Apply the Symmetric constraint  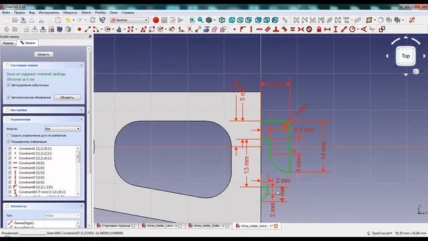(300, 29)
